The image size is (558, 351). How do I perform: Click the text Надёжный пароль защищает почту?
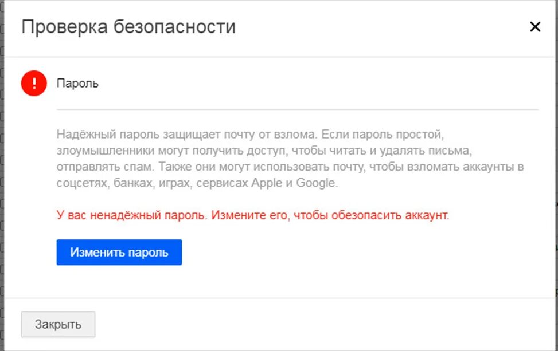(139, 135)
